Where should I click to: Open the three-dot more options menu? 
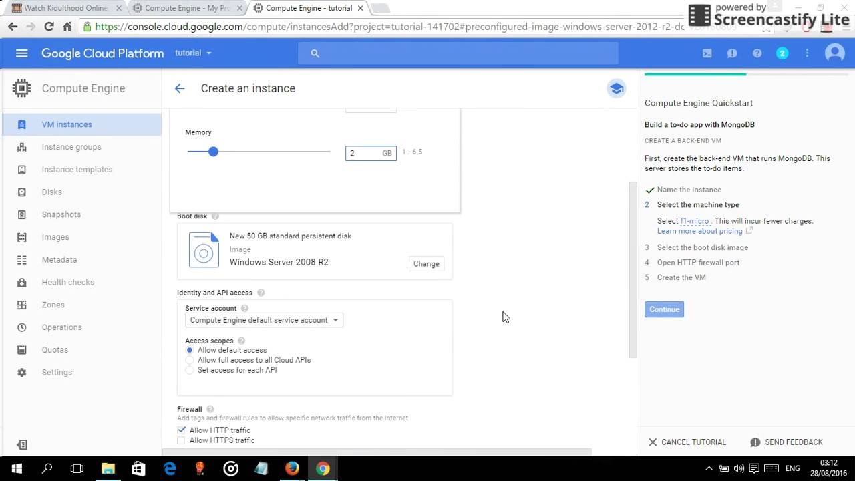pyautogui.click(x=807, y=53)
